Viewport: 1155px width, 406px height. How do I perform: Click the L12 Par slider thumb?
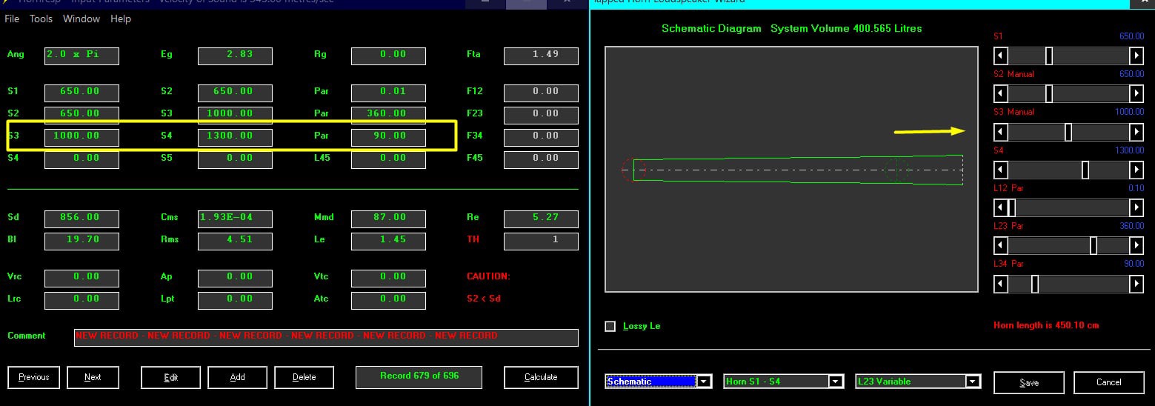point(1011,207)
